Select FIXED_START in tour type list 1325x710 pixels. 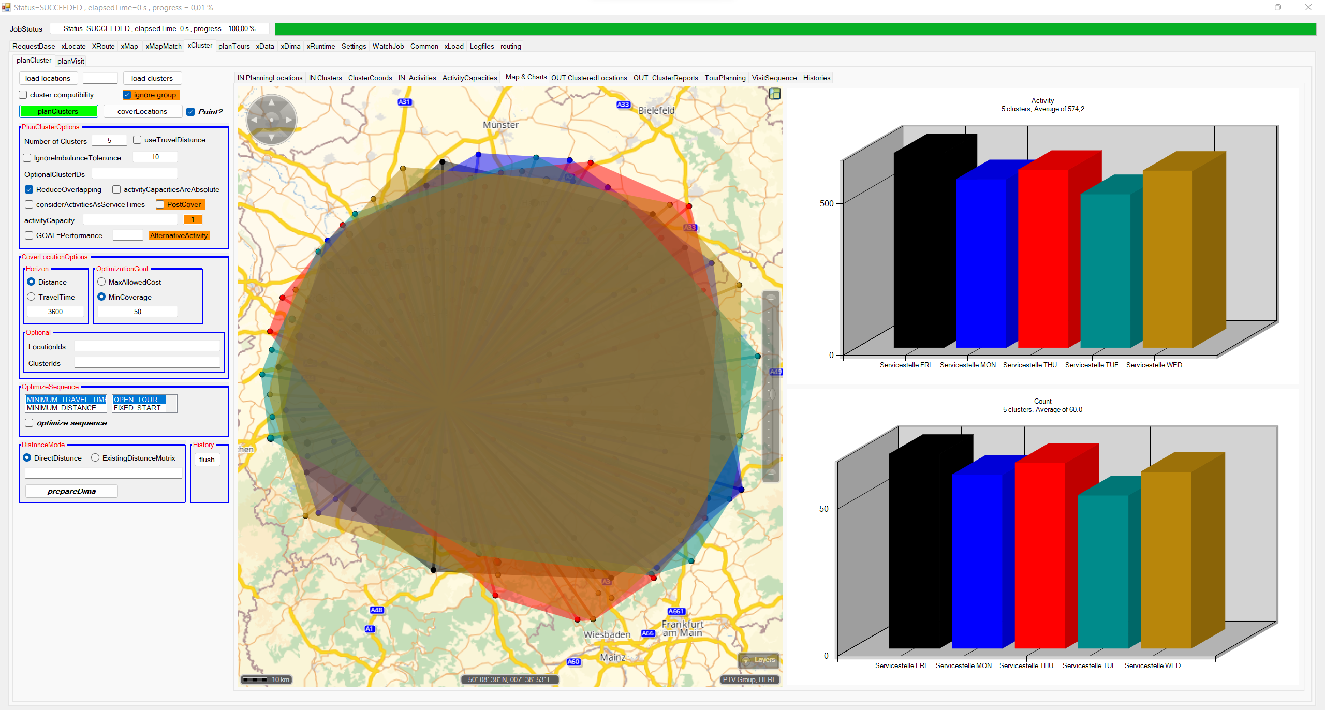pyautogui.click(x=137, y=408)
